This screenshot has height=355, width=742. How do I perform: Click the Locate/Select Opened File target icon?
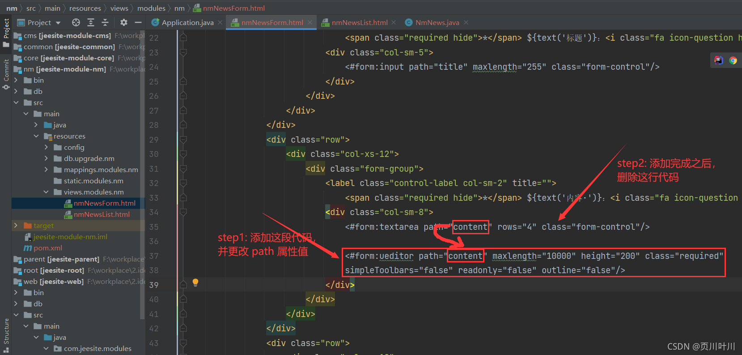tap(76, 22)
